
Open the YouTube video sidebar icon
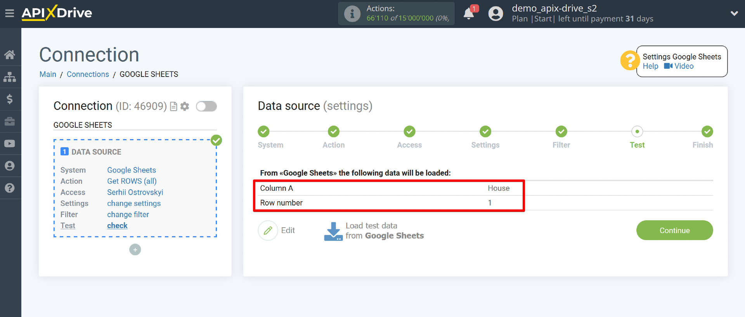tap(10, 144)
